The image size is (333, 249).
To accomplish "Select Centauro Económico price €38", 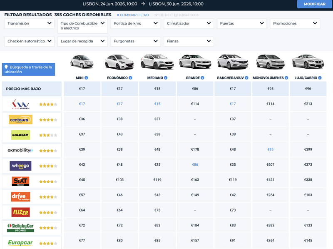I will pyautogui.click(x=119, y=119).
